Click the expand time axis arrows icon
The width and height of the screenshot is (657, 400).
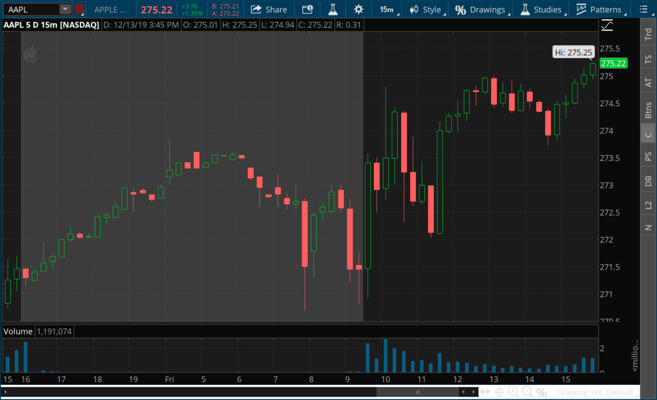point(486,392)
